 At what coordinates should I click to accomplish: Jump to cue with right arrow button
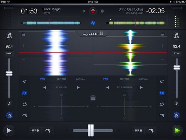click(151, 131)
